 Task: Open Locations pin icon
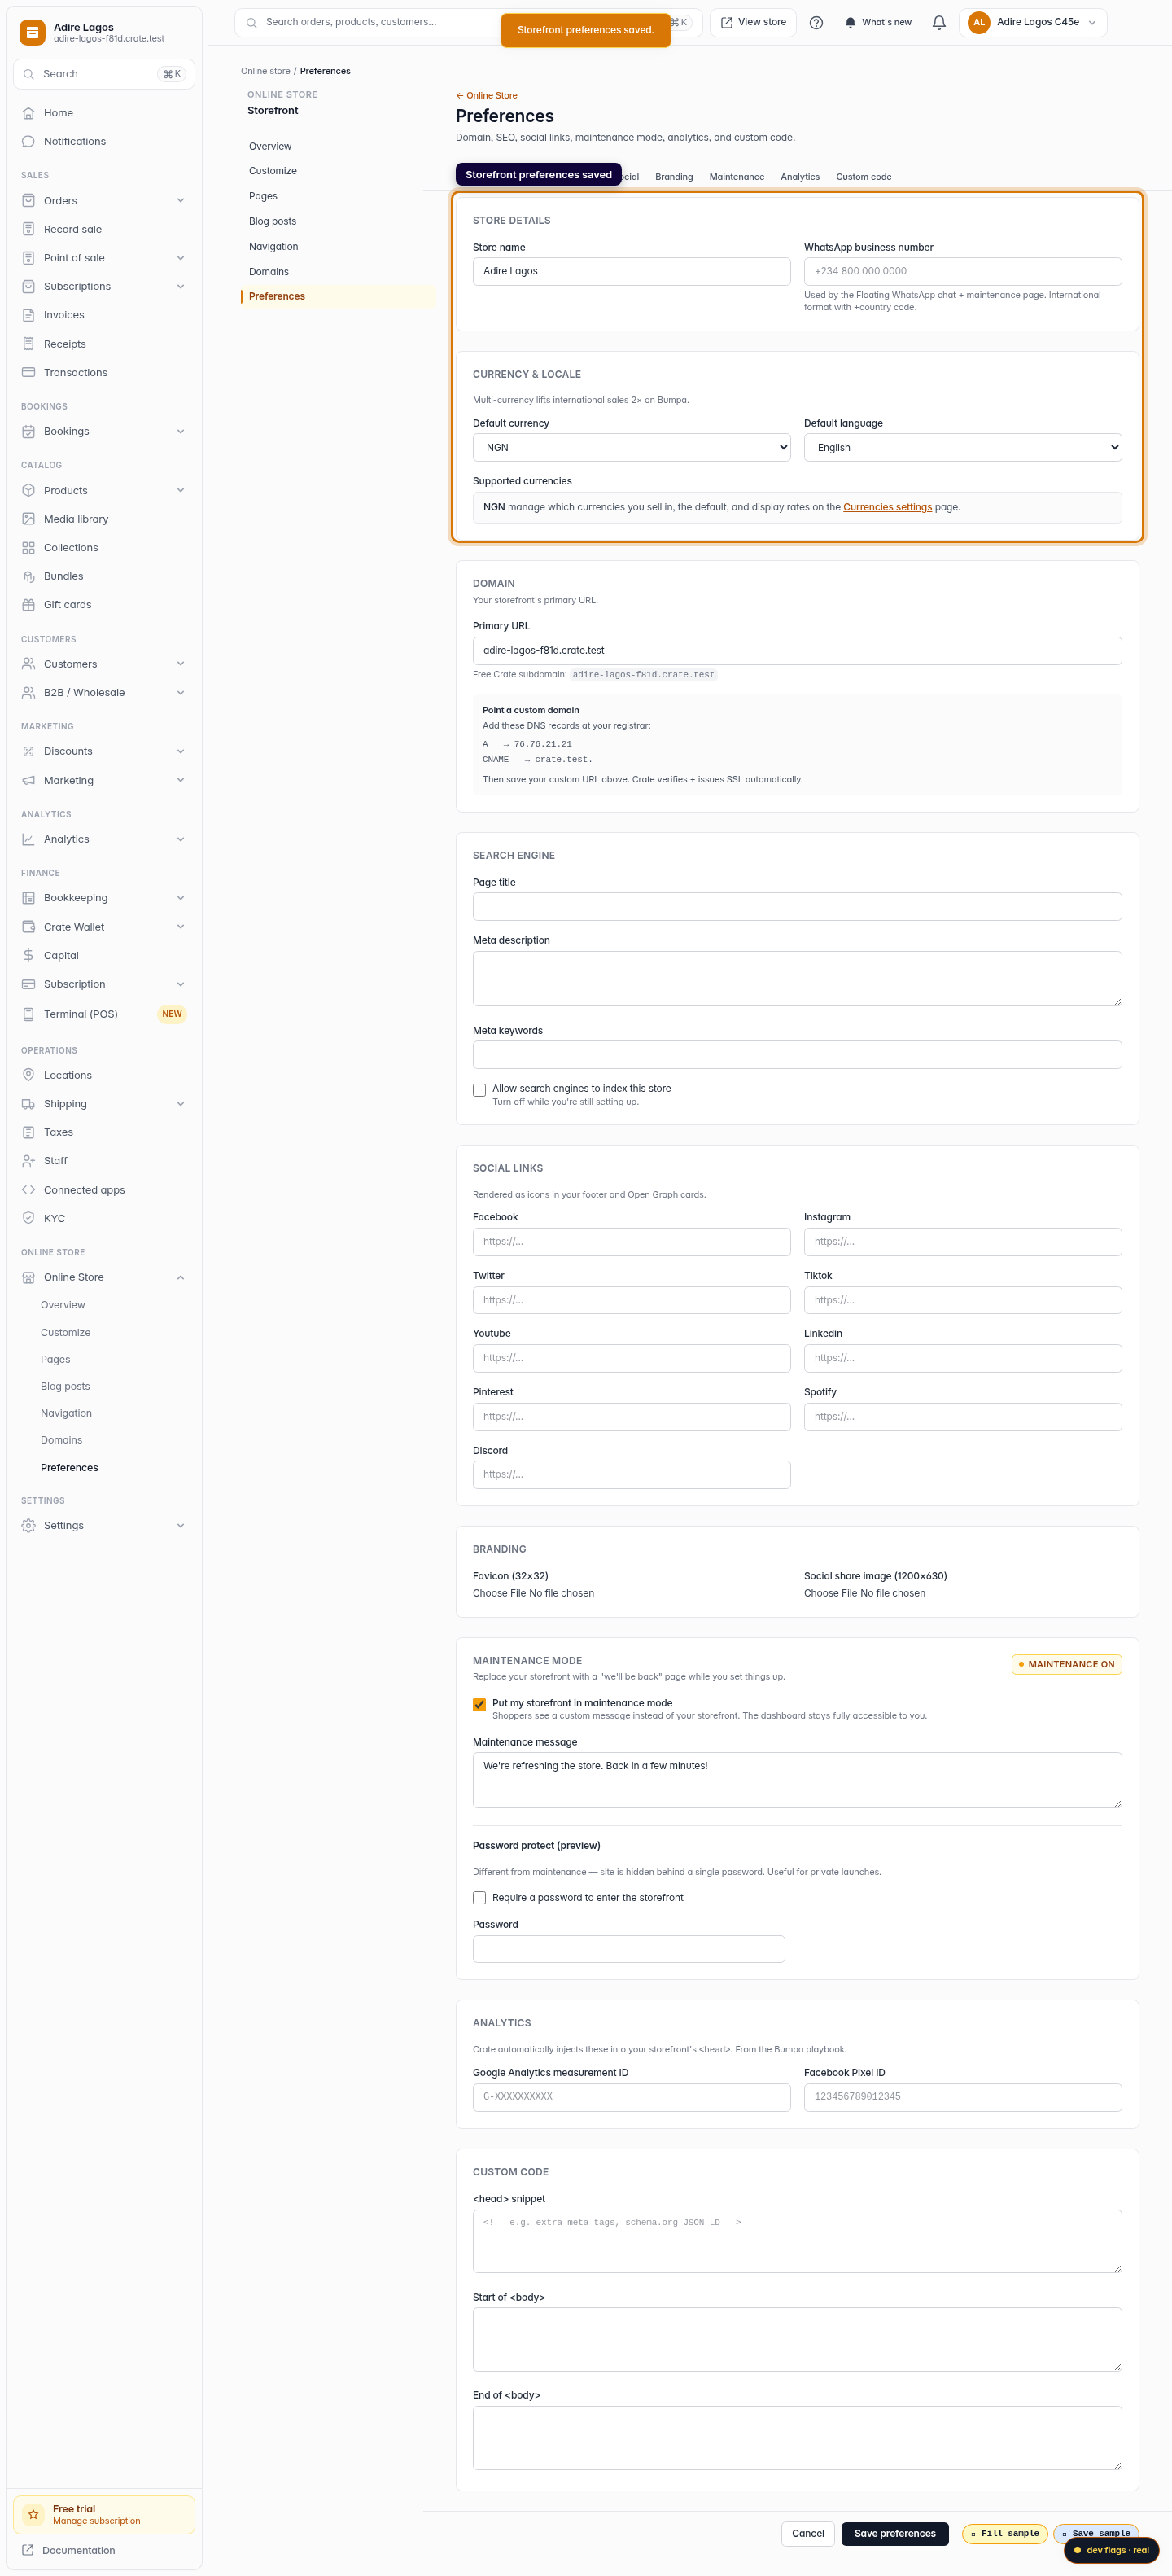tap(28, 1075)
